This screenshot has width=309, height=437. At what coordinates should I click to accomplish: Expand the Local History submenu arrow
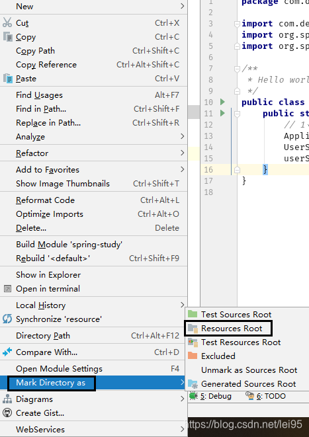(182, 305)
